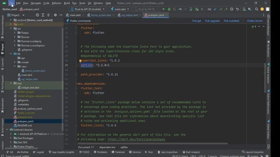The width and height of the screenshot is (280, 157).
Task: Open Layout Inspector button
Action: click(x=253, y=152)
